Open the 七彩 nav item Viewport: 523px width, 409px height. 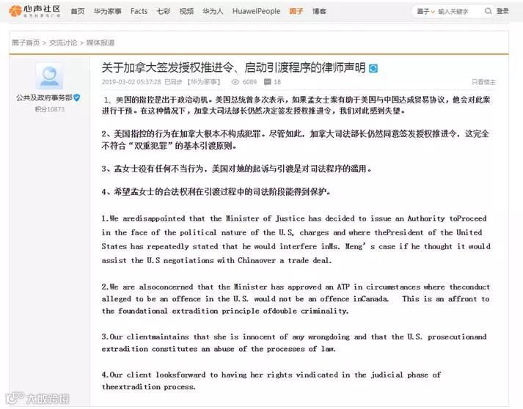(164, 11)
